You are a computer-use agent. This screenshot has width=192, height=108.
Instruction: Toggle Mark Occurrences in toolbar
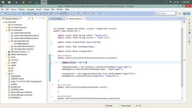[64, 13]
